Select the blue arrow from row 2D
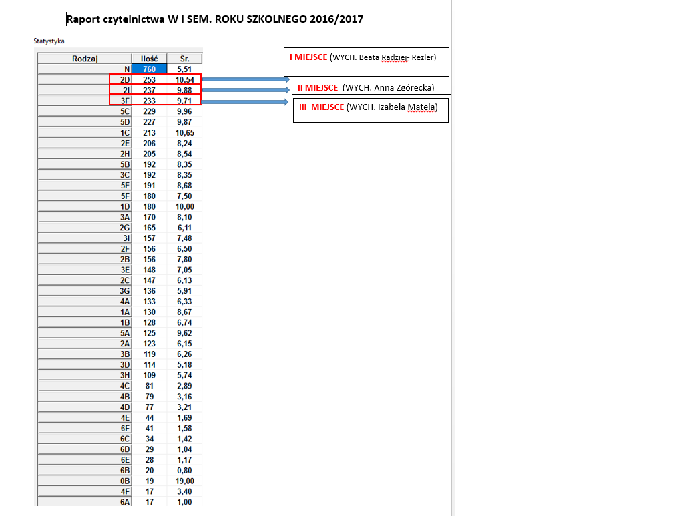Screen dimensions: 673x516 point(246,79)
